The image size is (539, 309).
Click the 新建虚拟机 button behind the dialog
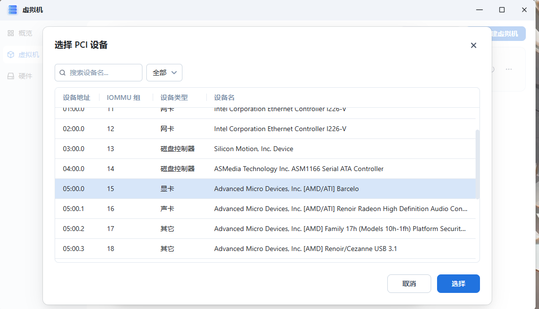(508, 34)
